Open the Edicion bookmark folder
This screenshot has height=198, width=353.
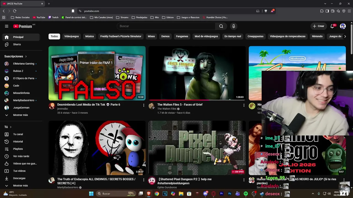168,17
